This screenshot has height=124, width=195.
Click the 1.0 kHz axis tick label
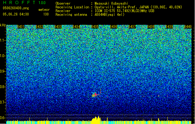2,56
